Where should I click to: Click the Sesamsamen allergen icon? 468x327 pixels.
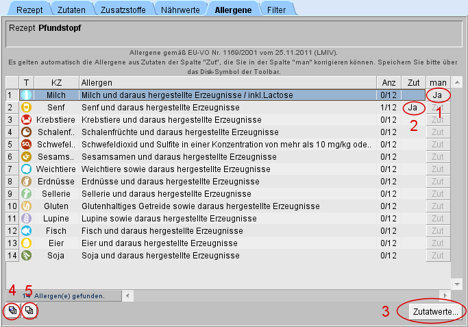(x=26, y=157)
